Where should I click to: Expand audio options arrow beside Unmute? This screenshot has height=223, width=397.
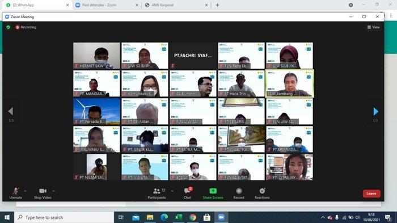(25, 191)
